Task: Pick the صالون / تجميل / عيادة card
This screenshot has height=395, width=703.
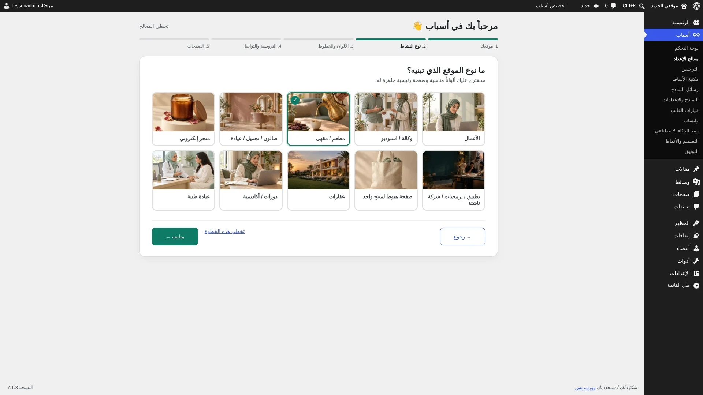Action: coord(251,119)
